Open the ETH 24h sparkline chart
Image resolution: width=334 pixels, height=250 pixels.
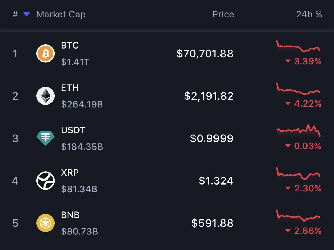pyautogui.click(x=298, y=89)
